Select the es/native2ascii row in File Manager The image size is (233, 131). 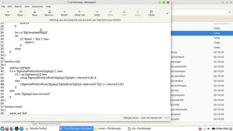[x=202, y=110]
